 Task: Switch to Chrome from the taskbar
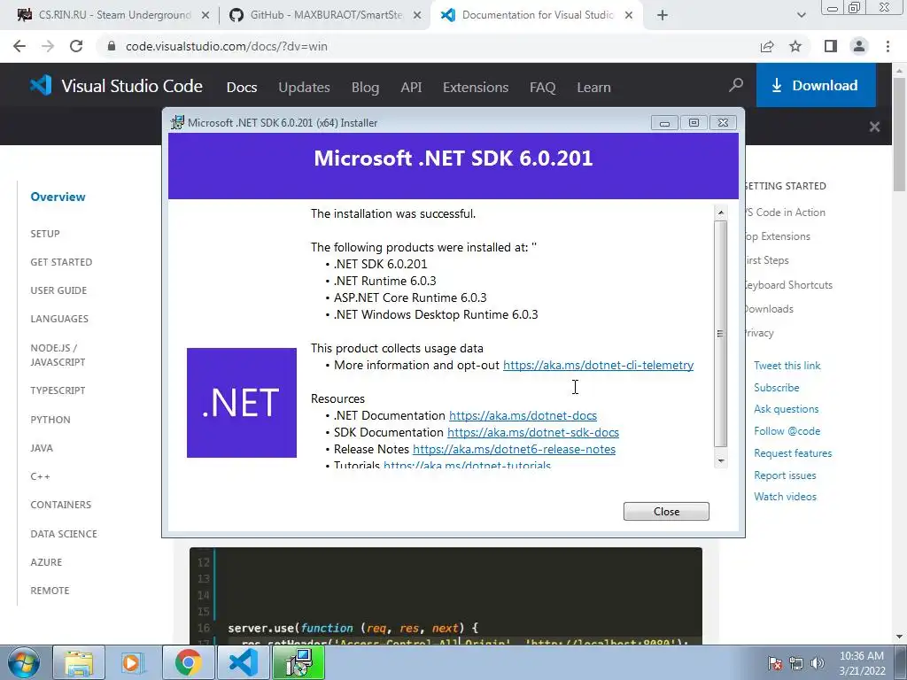pos(188,662)
